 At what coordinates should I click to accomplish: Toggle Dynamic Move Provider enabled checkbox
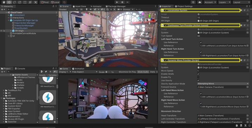click(x=165, y=60)
